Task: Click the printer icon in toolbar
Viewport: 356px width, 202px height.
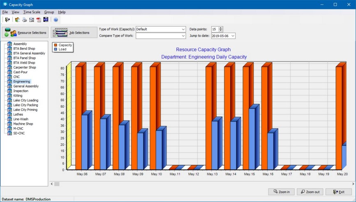Action: coord(24,20)
